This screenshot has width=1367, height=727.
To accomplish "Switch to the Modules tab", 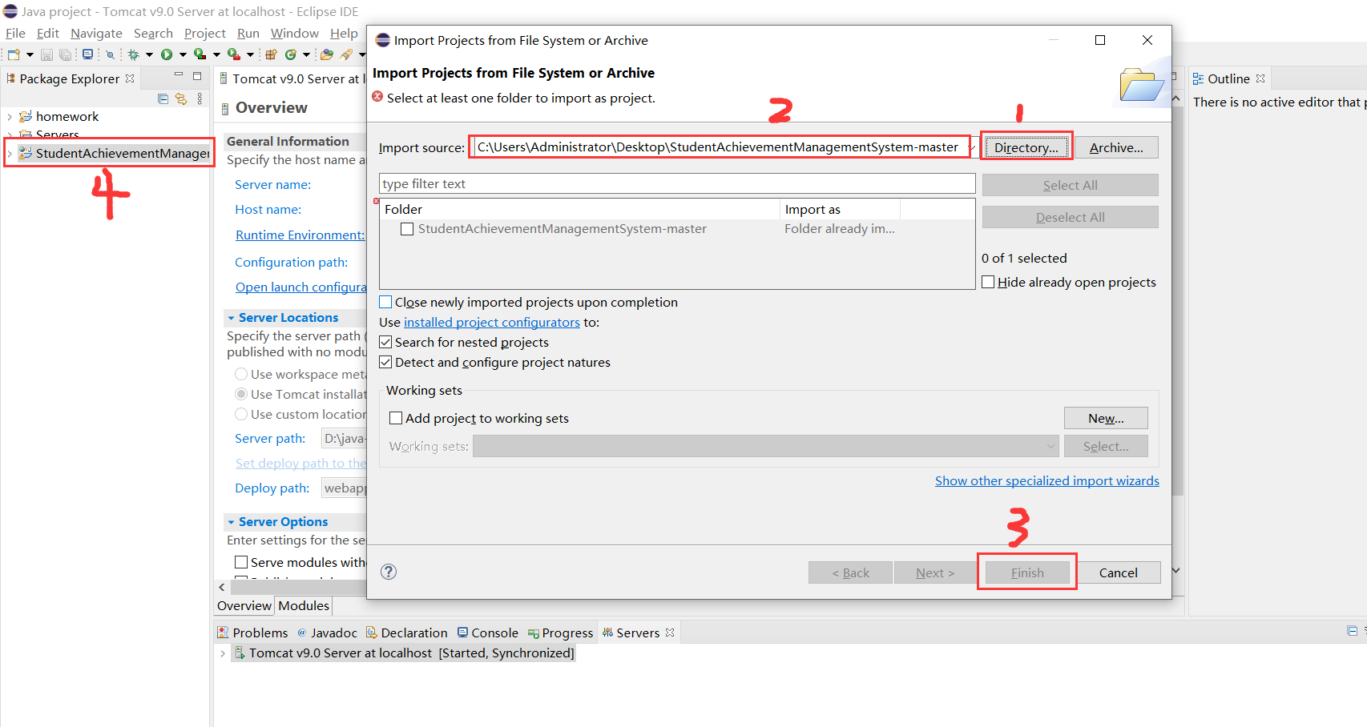I will pos(304,606).
